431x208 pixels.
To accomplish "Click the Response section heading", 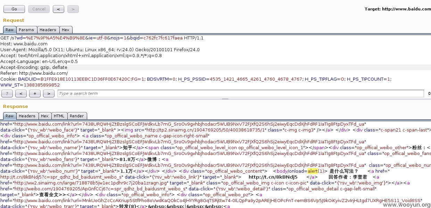I will pos(16,107).
